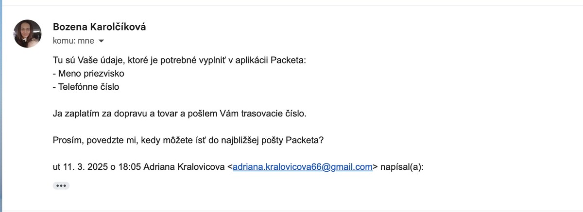
Task: Open the adriana.kralovicova66@gmail.com email link
Action: tap(302, 167)
